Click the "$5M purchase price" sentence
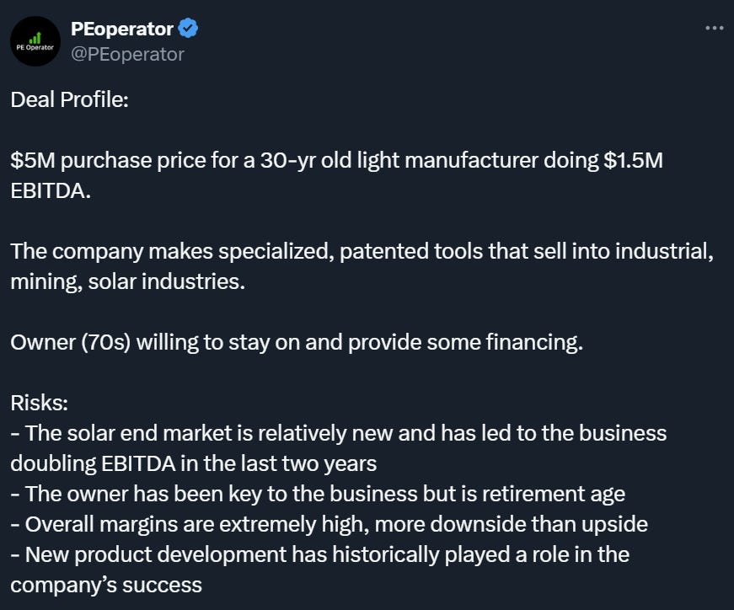The height and width of the screenshot is (610, 734). [x=336, y=160]
